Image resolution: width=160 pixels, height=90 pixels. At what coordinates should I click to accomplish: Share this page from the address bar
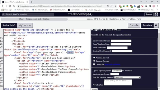click(111, 6)
